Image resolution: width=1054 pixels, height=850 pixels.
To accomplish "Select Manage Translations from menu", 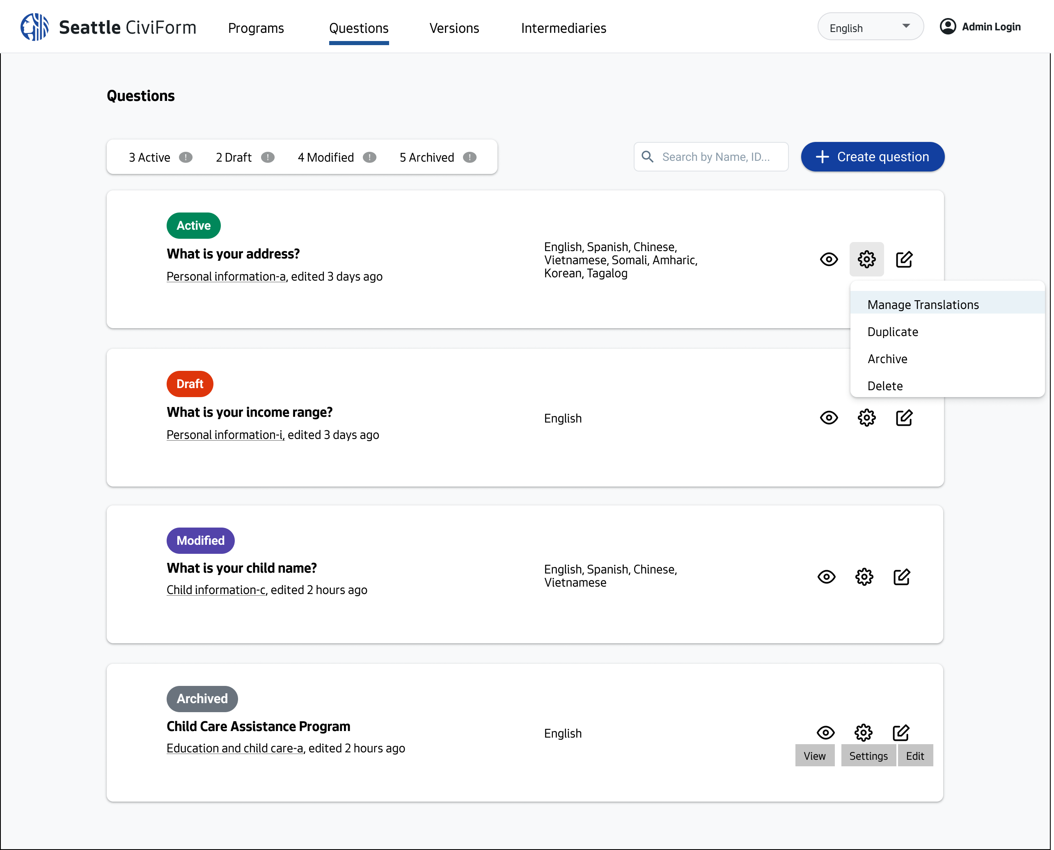I will point(923,304).
